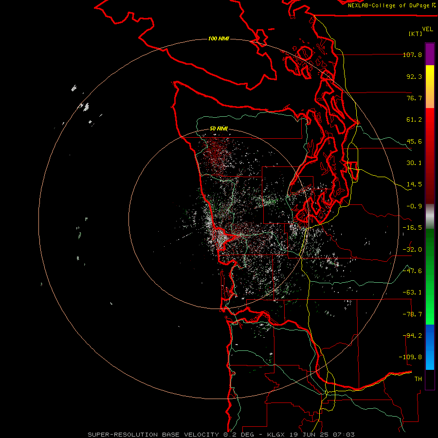Image resolution: width=438 pixels, height=438 pixels.
Task: Click the NEXLAB-College of DuPage label
Action: click(391, 5)
